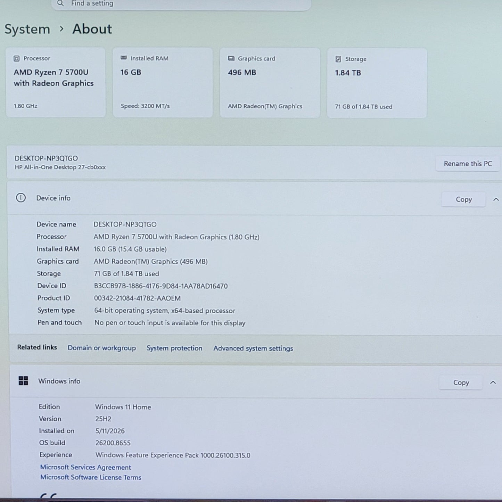Rename this PC
The height and width of the screenshot is (502, 502).
tap(468, 164)
